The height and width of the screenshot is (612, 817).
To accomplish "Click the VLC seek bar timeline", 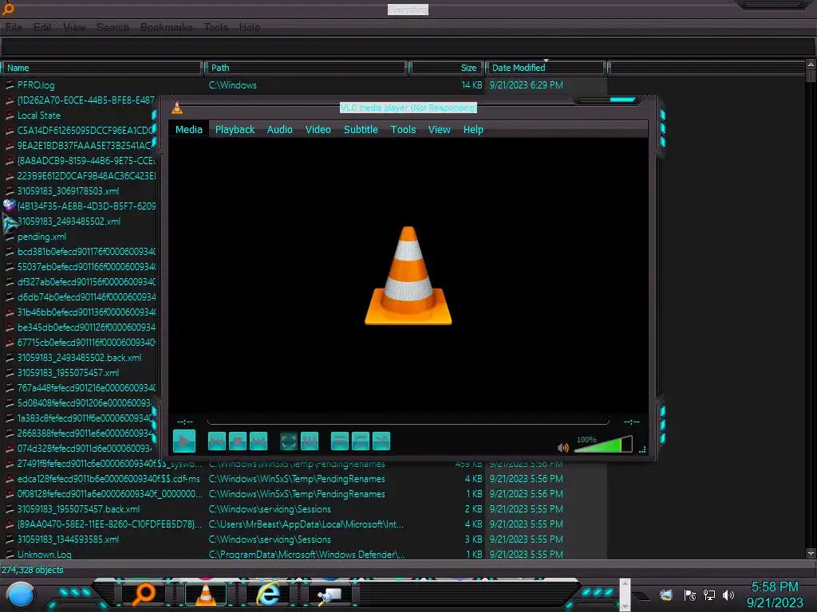I will (408, 421).
